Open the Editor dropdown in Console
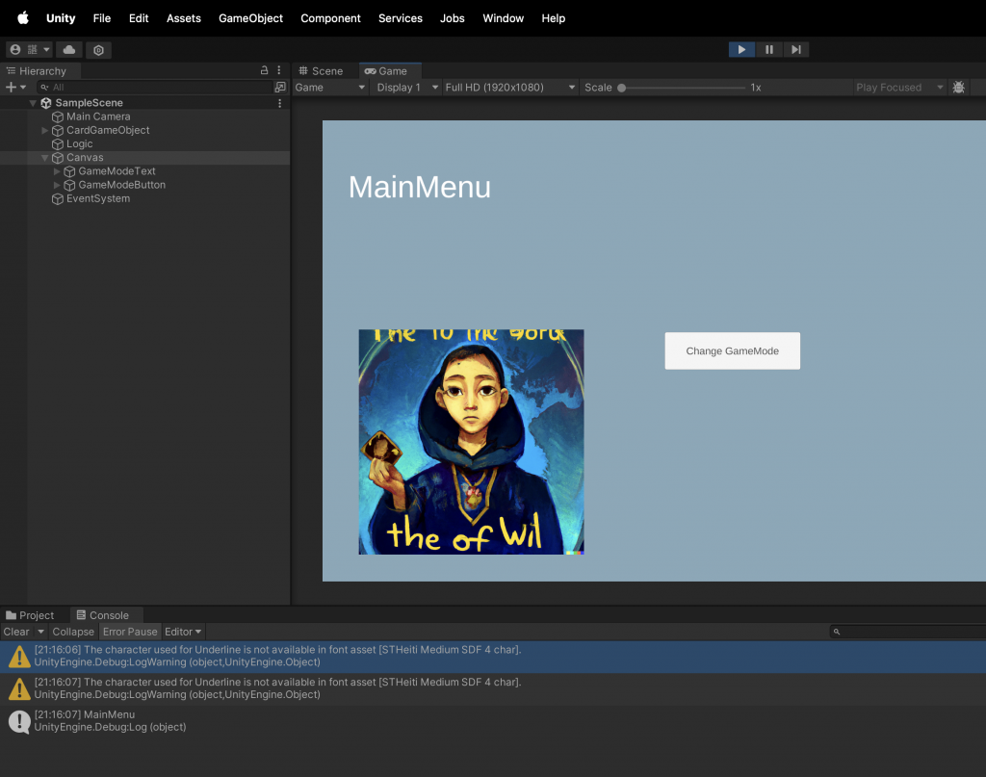The width and height of the screenshot is (986, 777). (x=183, y=632)
